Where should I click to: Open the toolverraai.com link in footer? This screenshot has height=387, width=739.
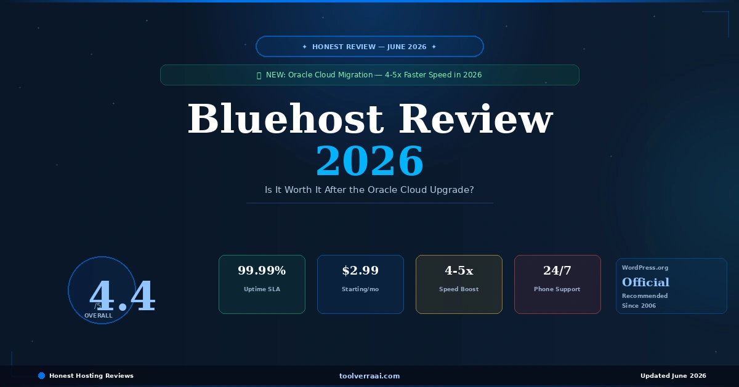(x=369, y=375)
